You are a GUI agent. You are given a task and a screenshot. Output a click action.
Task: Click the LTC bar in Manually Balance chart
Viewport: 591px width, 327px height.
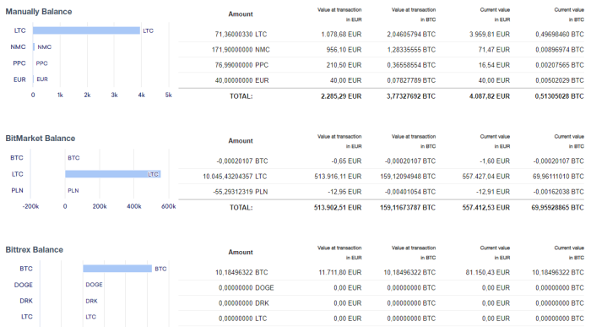(x=86, y=30)
